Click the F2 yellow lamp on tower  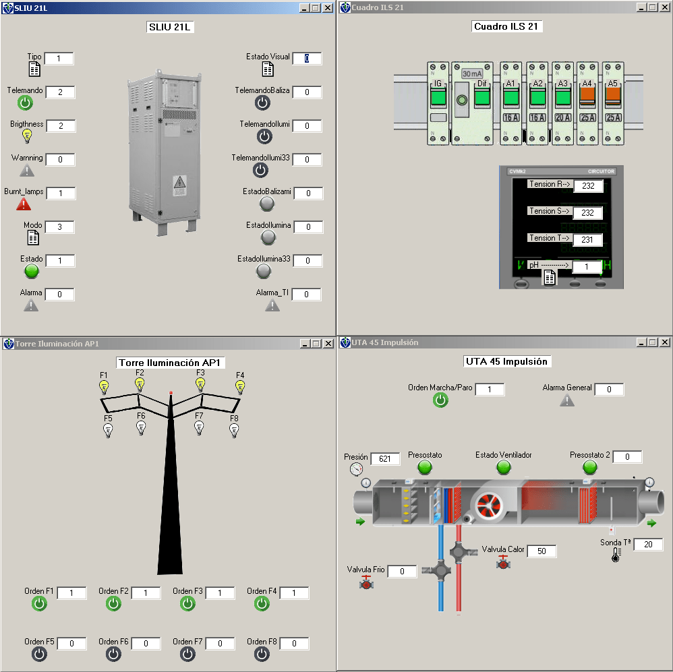140,384
